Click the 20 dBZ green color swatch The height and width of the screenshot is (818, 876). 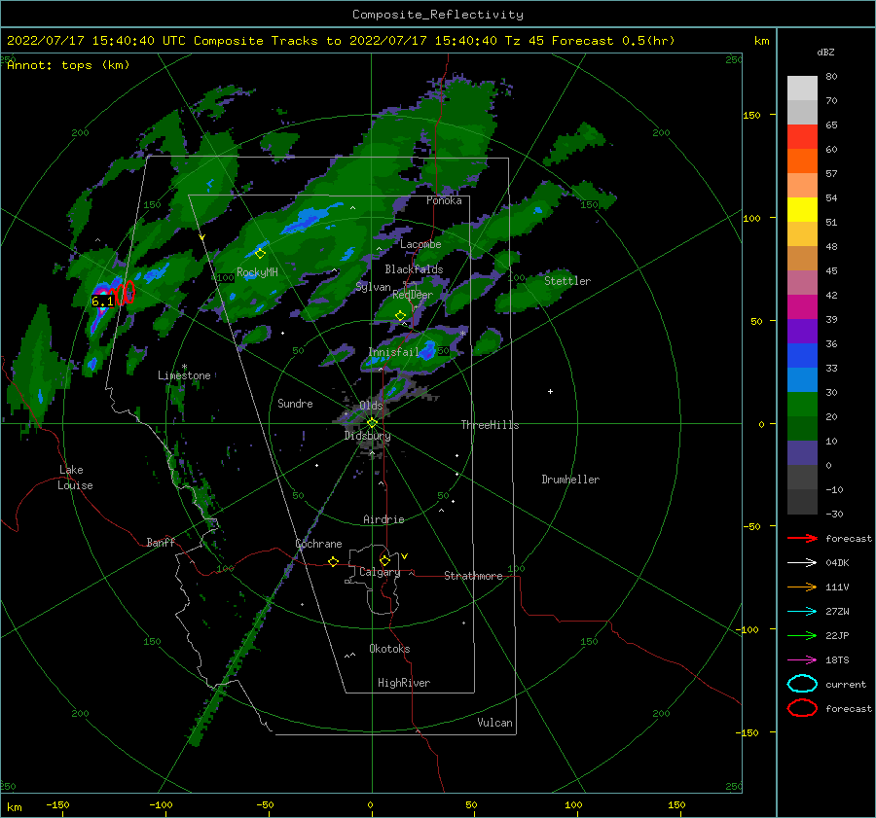coord(802,405)
